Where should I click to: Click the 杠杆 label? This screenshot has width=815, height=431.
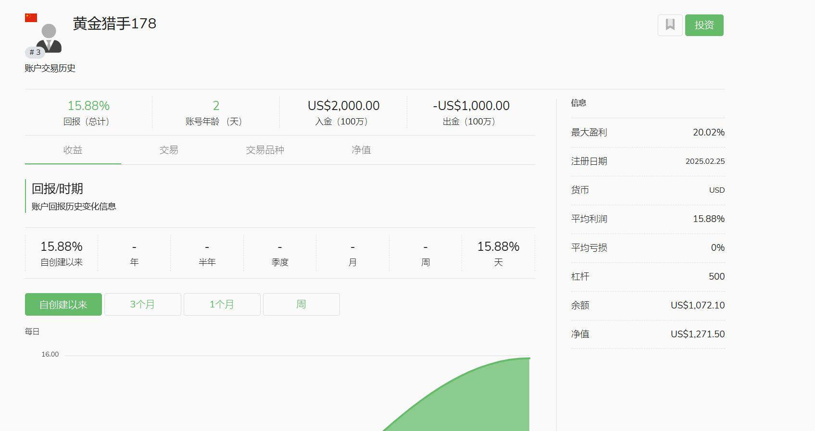coord(580,277)
